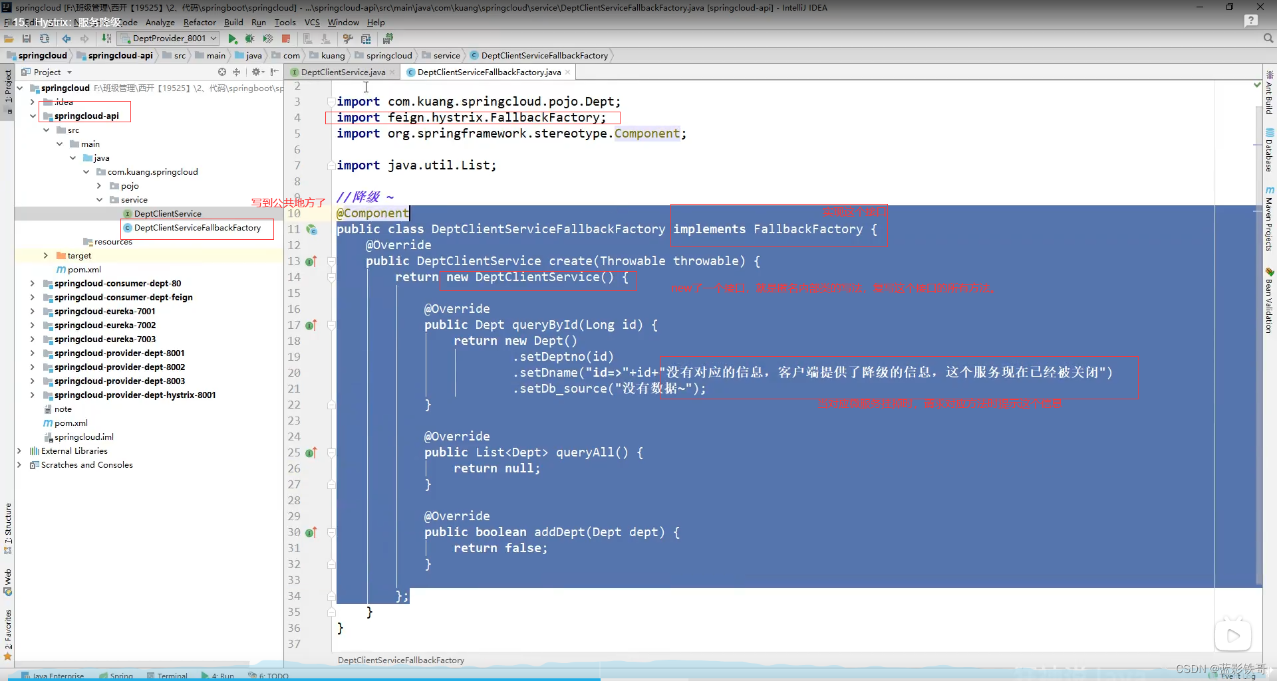
Task: Expand the pojo package
Action: (99, 185)
